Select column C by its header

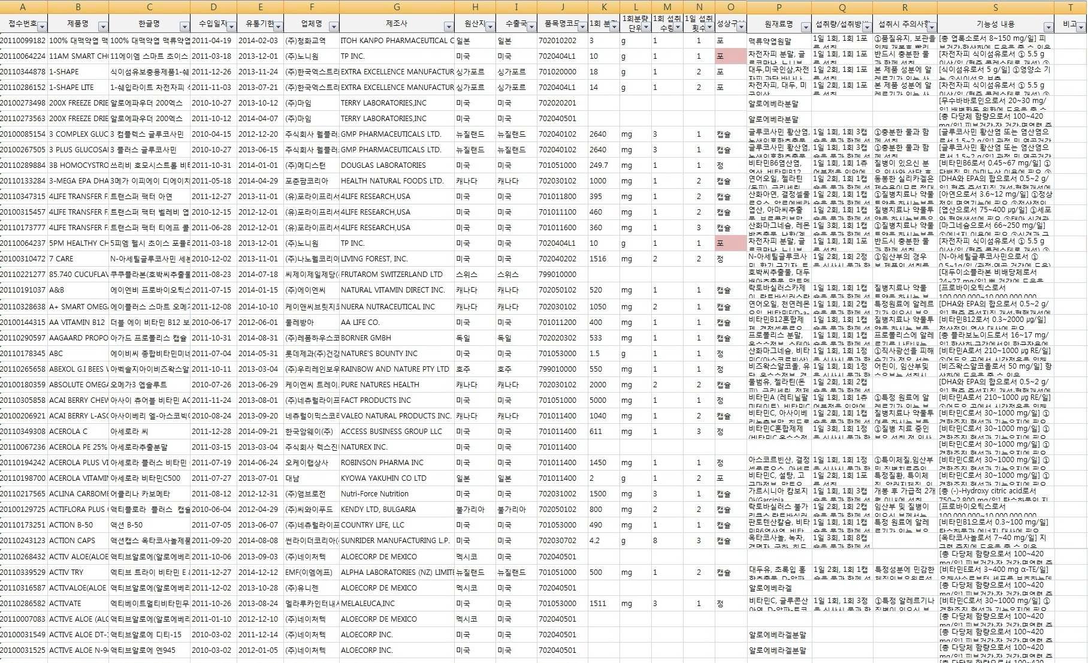tap(149, 7)
